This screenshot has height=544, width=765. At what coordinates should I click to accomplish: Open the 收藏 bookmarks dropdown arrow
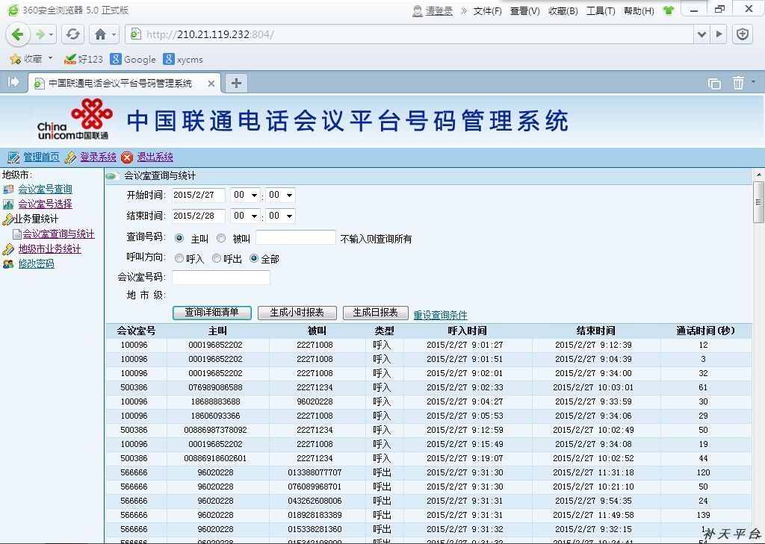pyautogui.click(x=50, y=58)
